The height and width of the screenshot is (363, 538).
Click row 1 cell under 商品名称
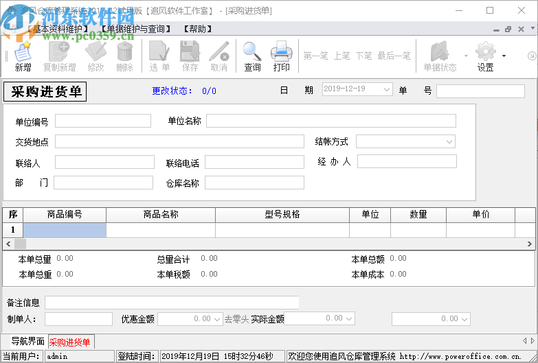[x=161, y=230]
